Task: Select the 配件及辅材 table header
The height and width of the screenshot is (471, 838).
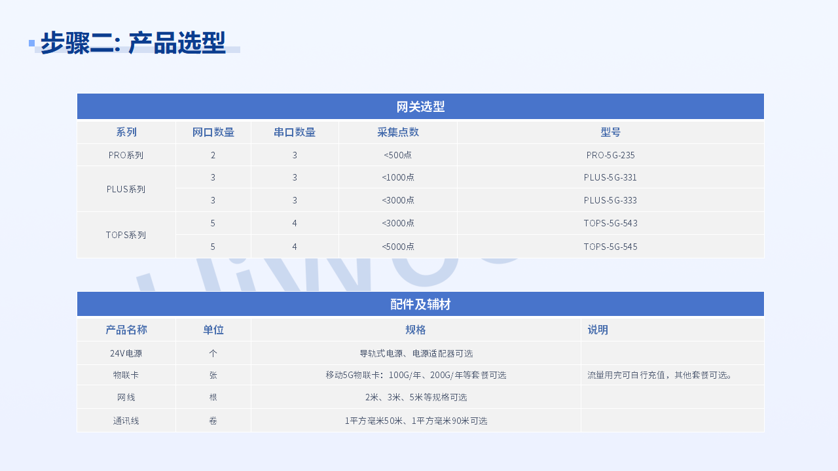Action: [420, 304]
